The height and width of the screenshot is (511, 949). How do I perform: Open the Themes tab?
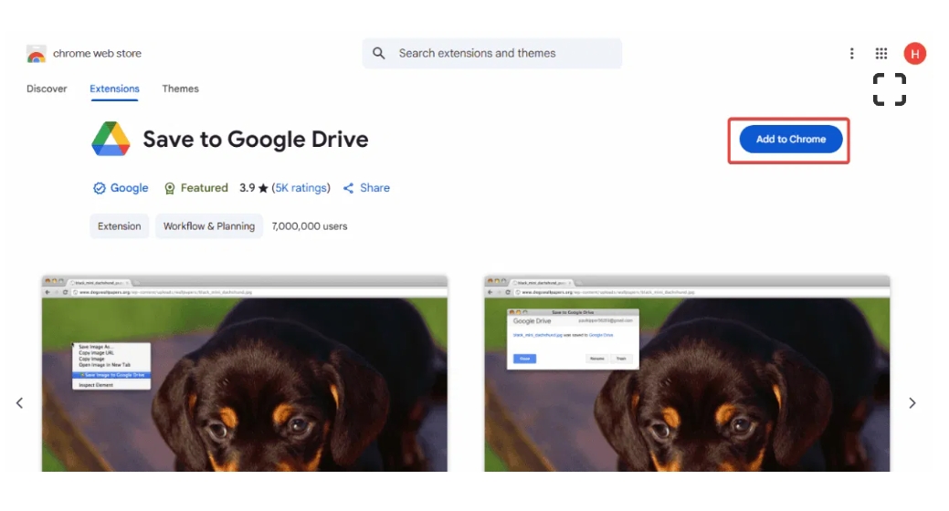tap(180, 89)
